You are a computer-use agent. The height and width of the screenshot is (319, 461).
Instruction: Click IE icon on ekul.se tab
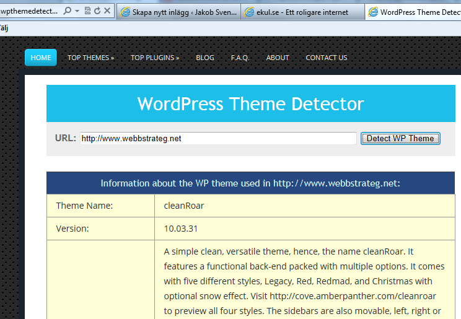pyautogui.click(x=249, y=12)
